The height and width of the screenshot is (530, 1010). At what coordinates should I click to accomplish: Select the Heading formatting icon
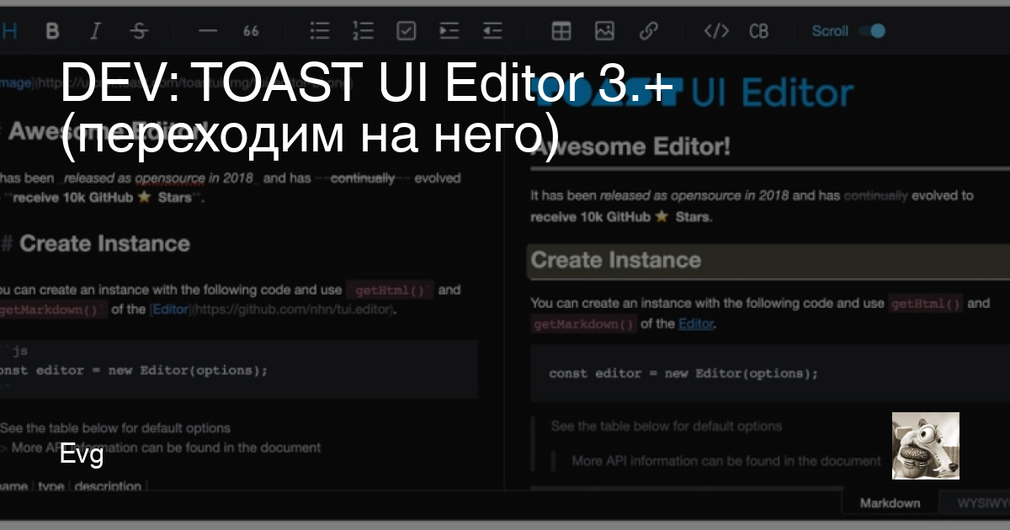point(8,30)
